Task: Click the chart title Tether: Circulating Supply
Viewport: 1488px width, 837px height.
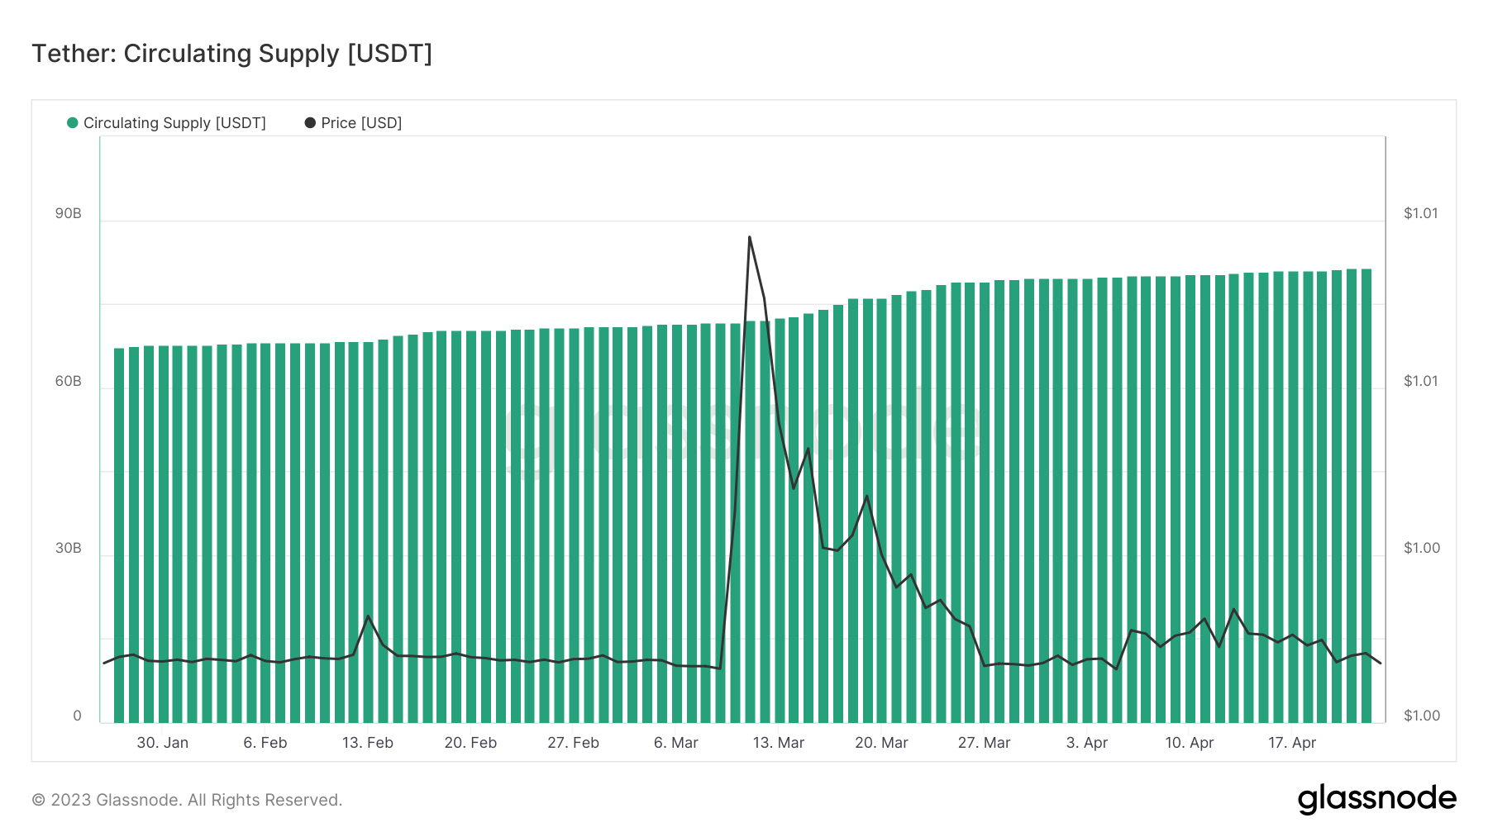Action: 231,53
